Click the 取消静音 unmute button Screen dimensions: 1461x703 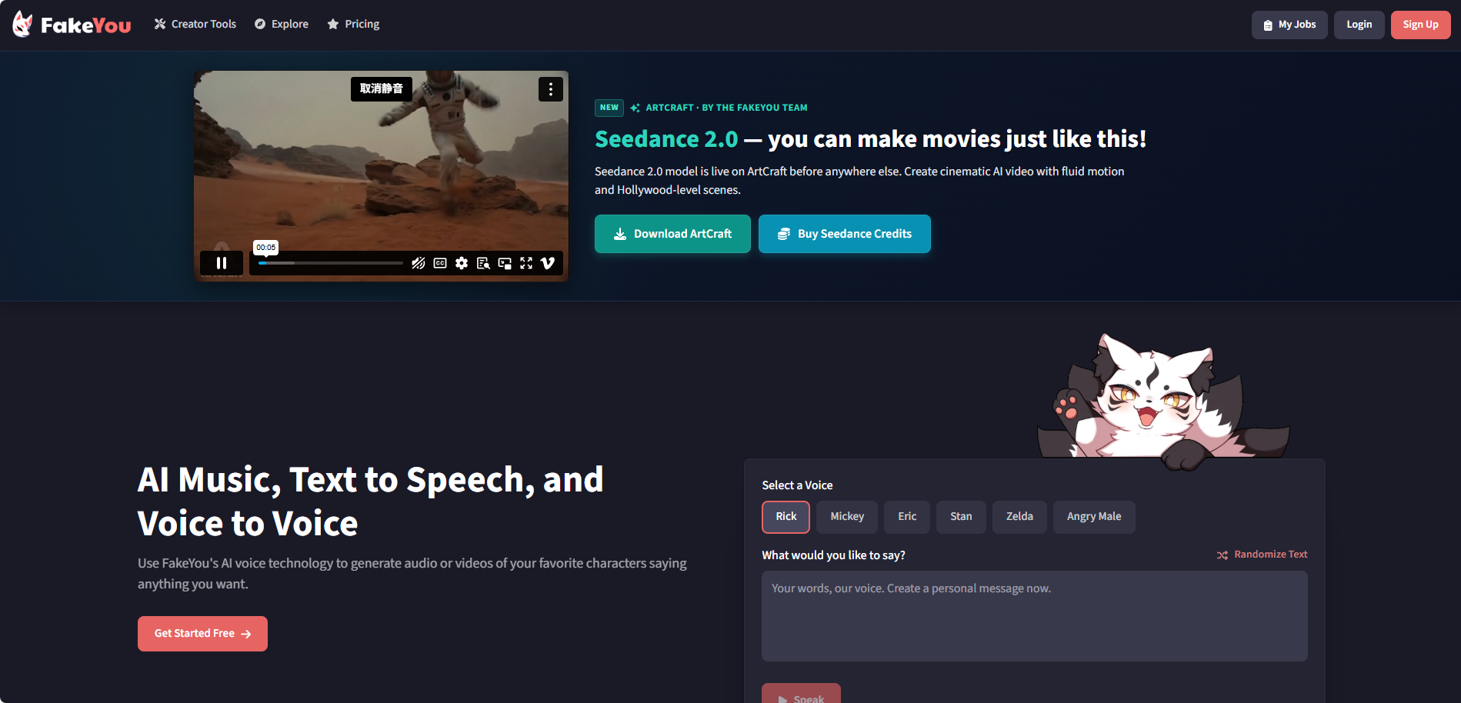382,89
